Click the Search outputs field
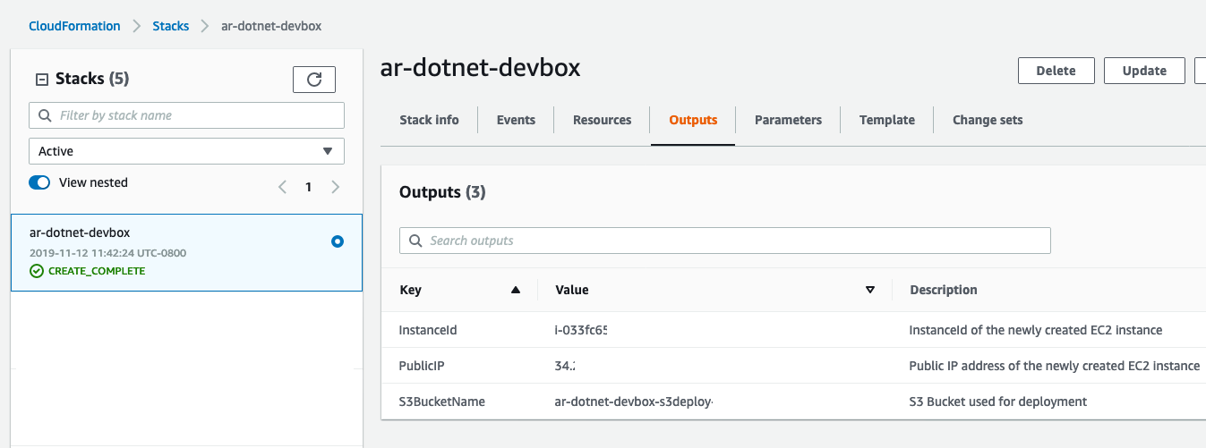Screen dimensions: 1206x448 pos(724,241)
